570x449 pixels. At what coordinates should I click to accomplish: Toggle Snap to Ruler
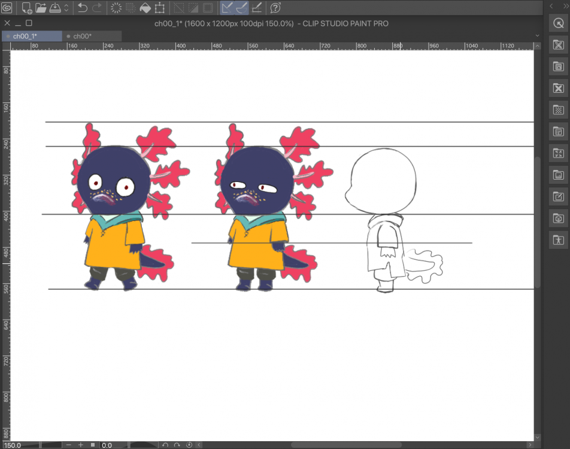228,8
